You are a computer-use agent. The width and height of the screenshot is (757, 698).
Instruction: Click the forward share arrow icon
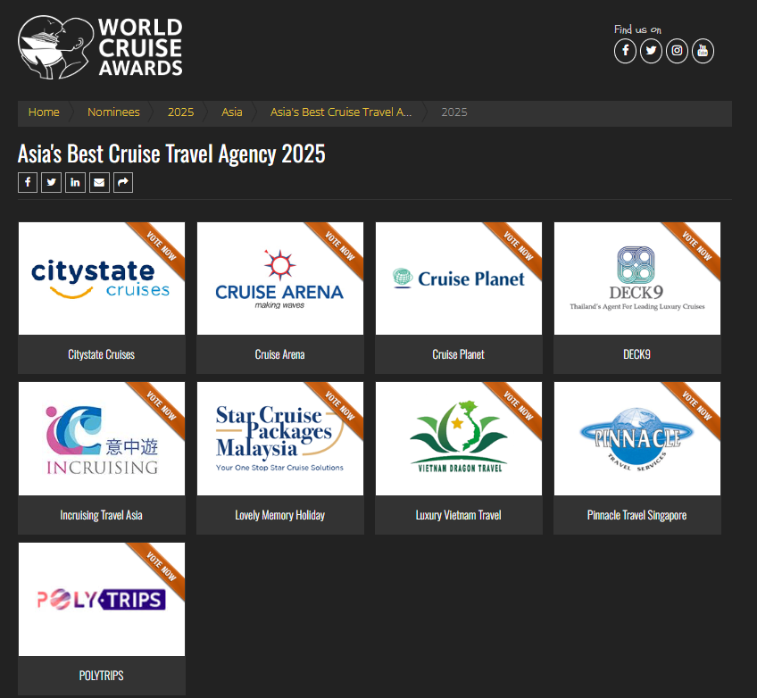(x=123, y=183)
